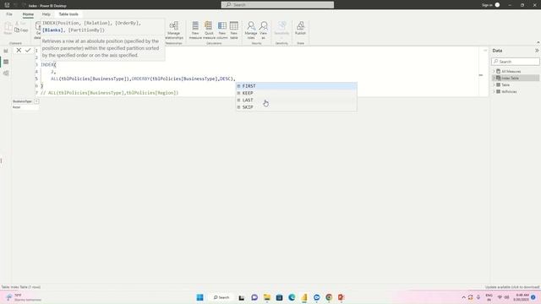Expand the All Measures table
Viewport: 541px width, 304px height.
[x=494, y=71]
